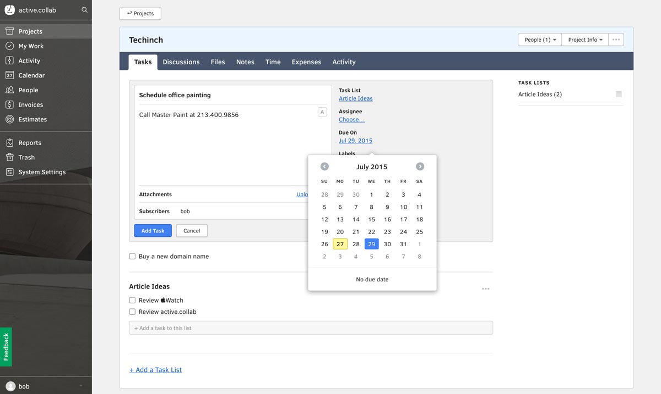Image resolution: width=661 pixels, height=394 pixels.
Task: Click the Feedback side tab
Action: click(x=6, y=347)
